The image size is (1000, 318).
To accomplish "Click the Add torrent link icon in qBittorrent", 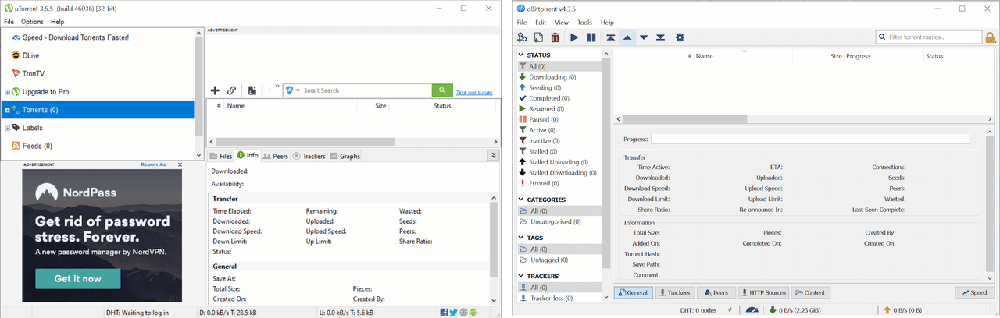I will click(522, 37).
